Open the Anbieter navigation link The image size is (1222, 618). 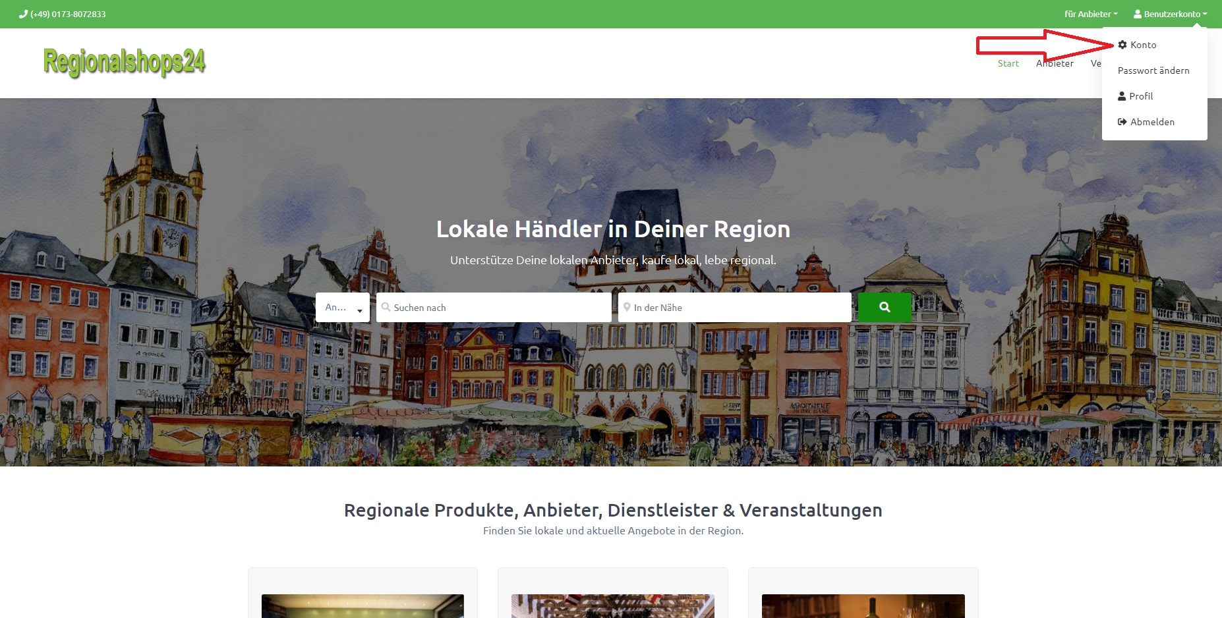coord(1055,63)
